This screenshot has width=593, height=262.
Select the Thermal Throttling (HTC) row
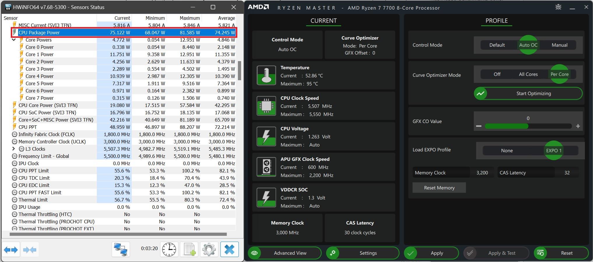[x=119, y=214]
